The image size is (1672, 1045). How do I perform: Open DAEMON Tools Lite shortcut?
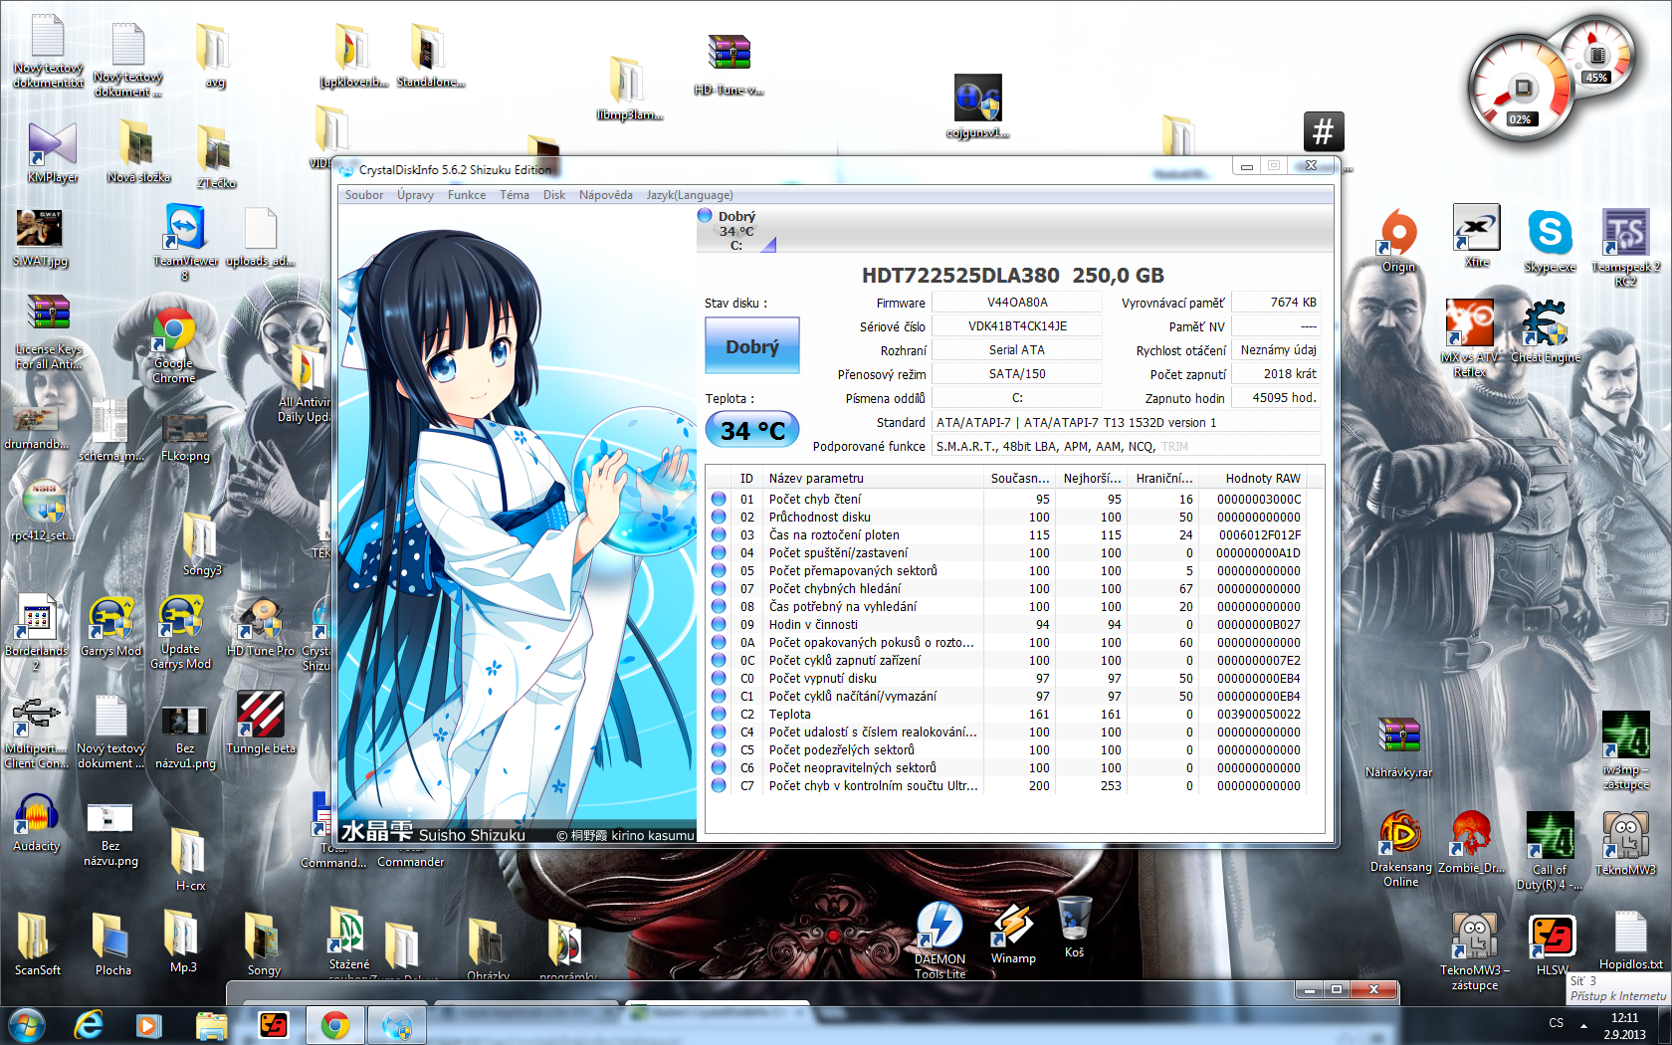940,940
